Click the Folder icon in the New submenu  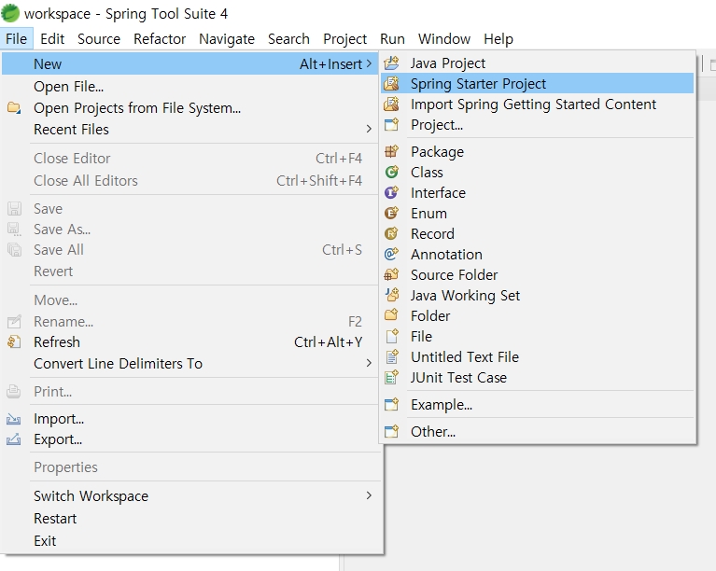tap(391, 315)
